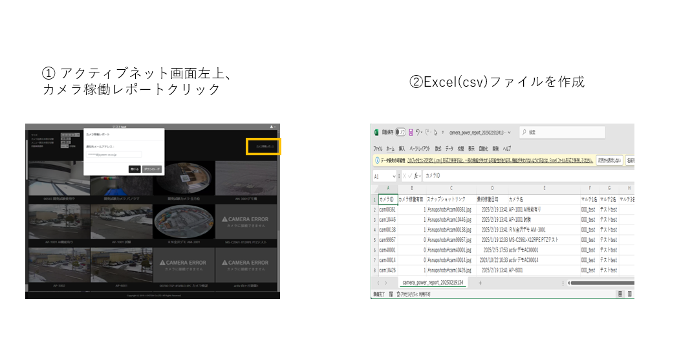Screen dimensions: 681x339
Task: Open R N金沢デモ AM-3001 fisheye thumbnail
Action: tap(184, 222)
